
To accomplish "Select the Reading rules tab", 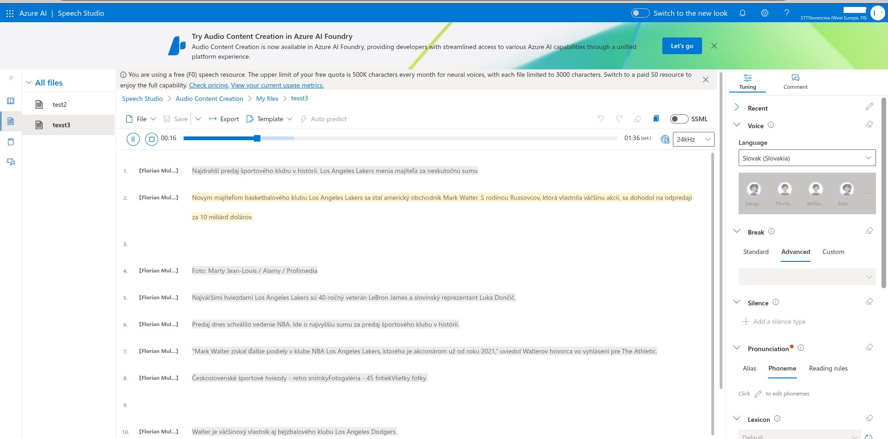I will (828, 368).
